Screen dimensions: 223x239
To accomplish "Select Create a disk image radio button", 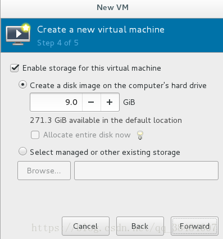I will pyautogui.click(x=22, y=85).
